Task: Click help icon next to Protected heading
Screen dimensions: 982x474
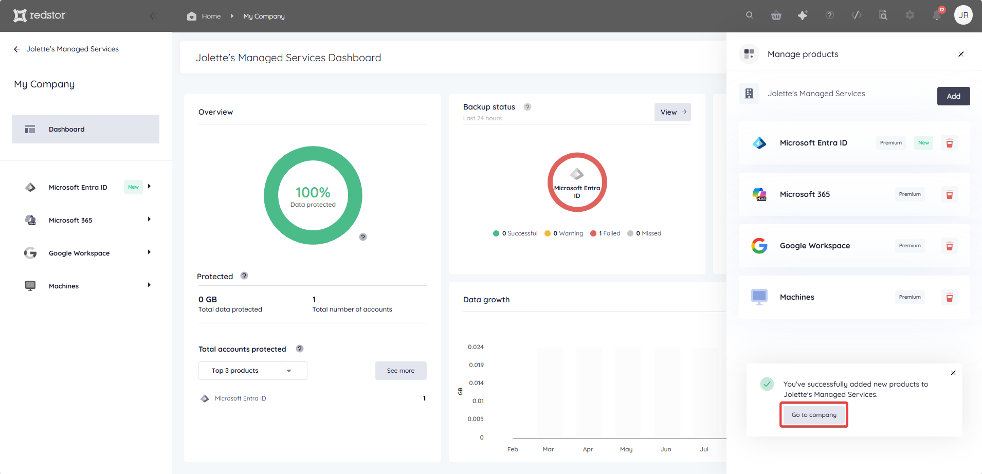Action: point(244,276)
